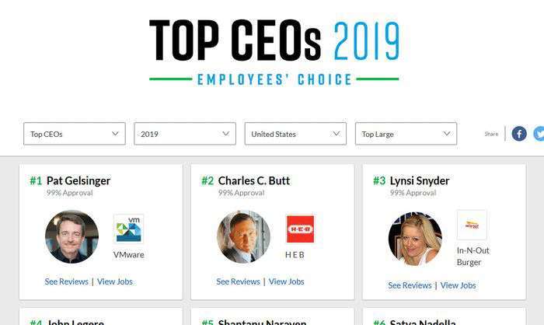The image size is (544, 325).
Task: Open the Top Large size dropdown
Action: [x=406, y=134]
